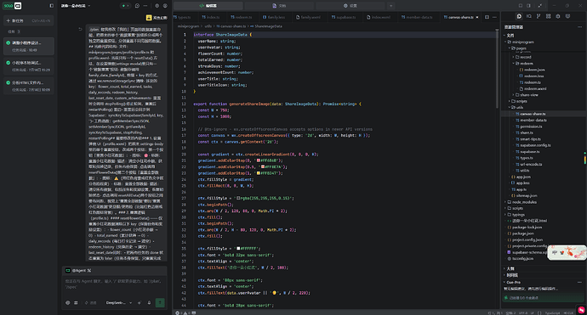Split the editor with split-view icon
587x315 pixels.
[x=487, y=17]
